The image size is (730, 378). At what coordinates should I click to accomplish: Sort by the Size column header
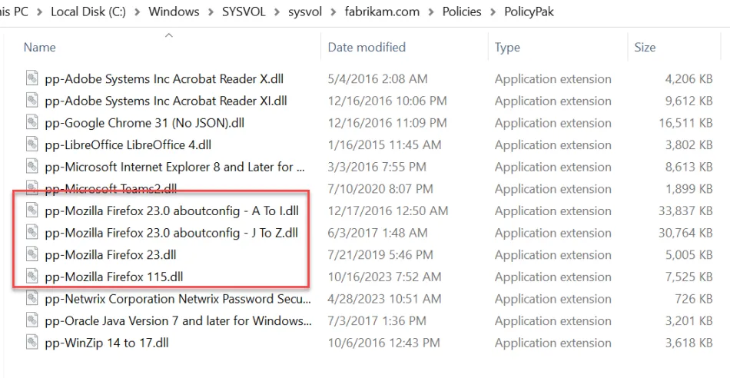coord(645,47)
